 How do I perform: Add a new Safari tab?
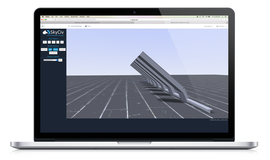click(x=227, y=23)
